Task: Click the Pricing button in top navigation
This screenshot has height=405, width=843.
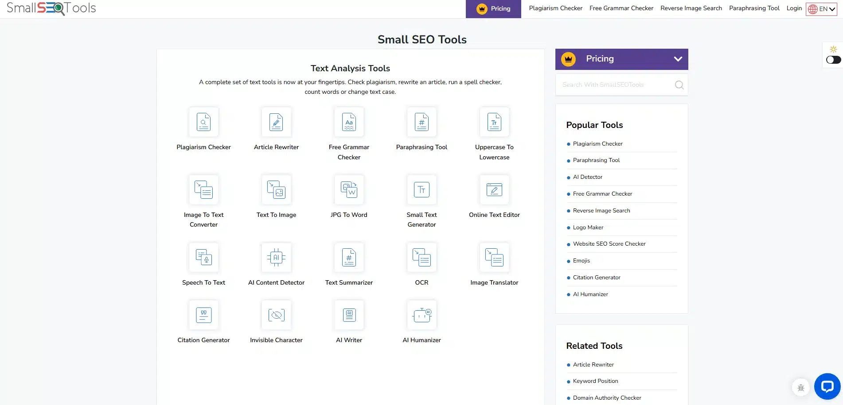Action: pyautogui.click(x=493, y=9)
